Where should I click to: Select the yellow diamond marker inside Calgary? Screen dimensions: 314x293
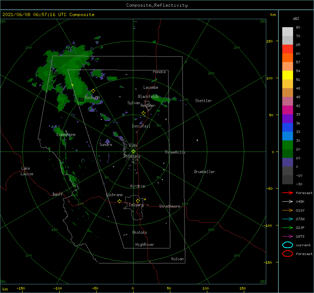138,201
